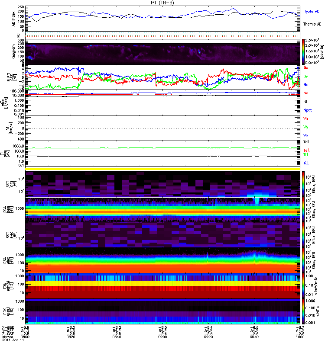Click the date label 2011 Apr 11
The image size is (325, 346).
(x=13, y=340)
